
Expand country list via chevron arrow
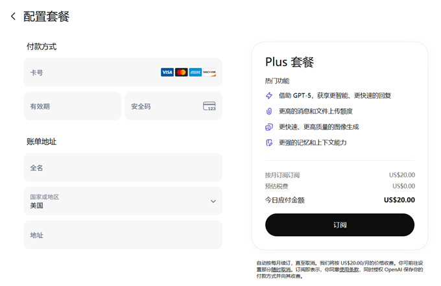click(213, 201)
